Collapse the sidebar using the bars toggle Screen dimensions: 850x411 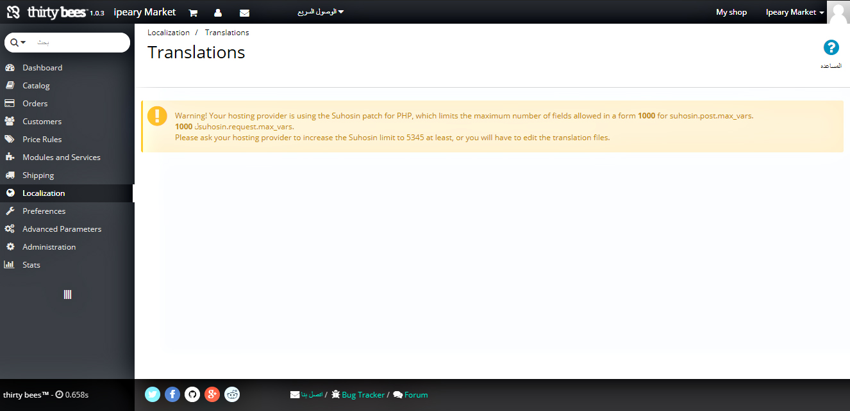67,294
